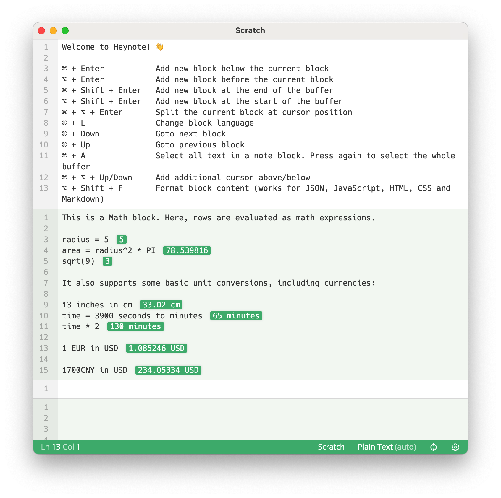
Task: Click the 'Add new block below the current block' text
Action: [242, 69]
